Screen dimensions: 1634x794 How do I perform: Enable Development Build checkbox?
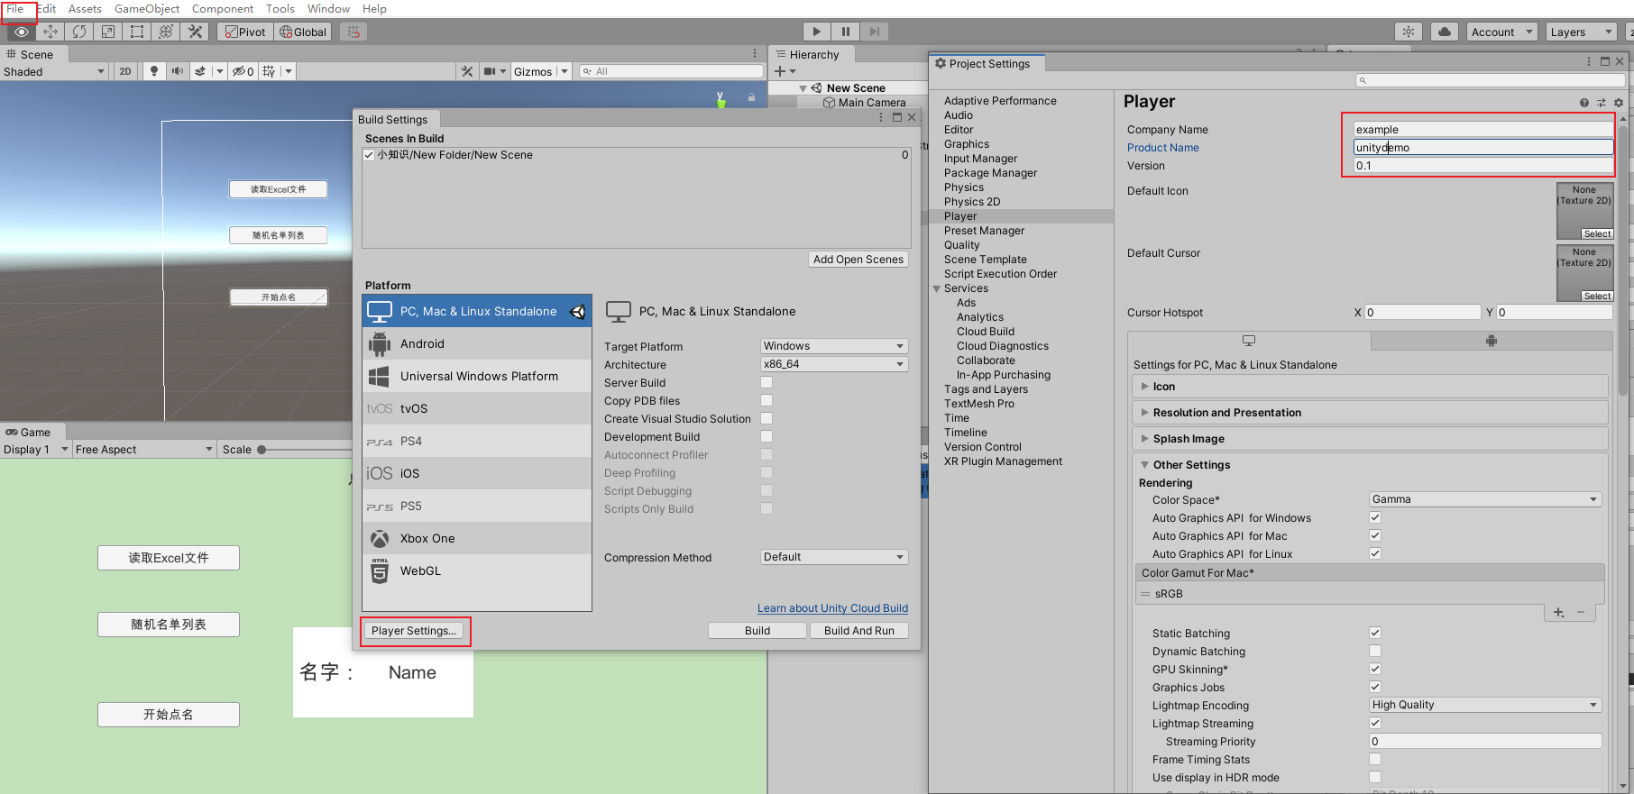pos(767,436)
